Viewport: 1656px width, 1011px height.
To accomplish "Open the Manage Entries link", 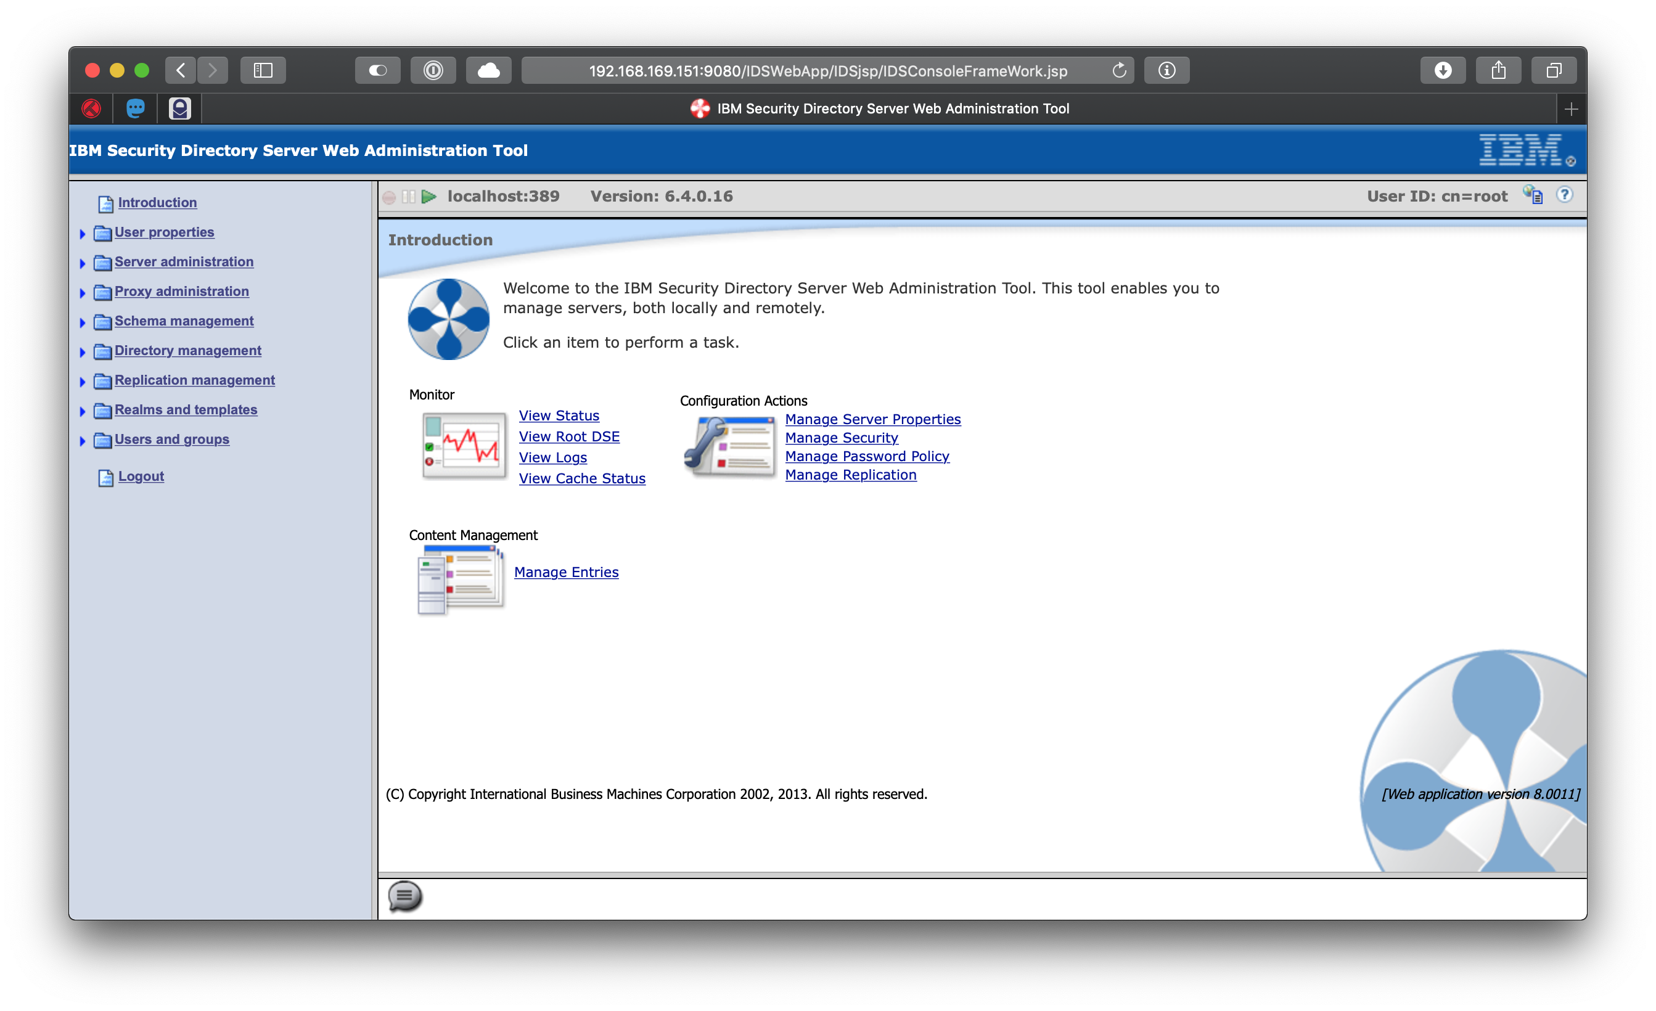I will point(566,571).
